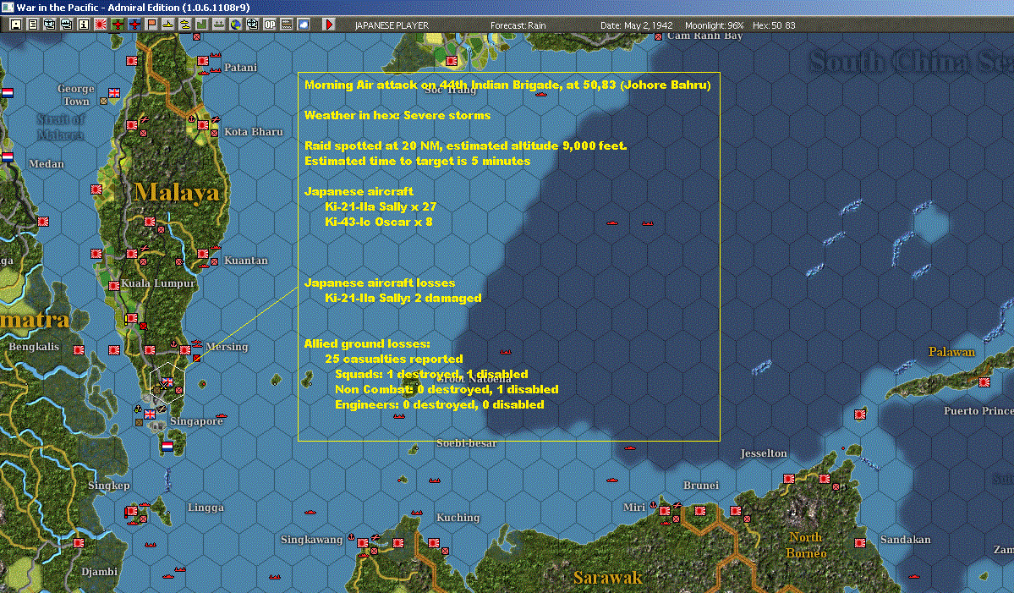1014x593 pixels.
Task: Click the 'Forecast: Rain' status text
Action: tap(518, 25)
